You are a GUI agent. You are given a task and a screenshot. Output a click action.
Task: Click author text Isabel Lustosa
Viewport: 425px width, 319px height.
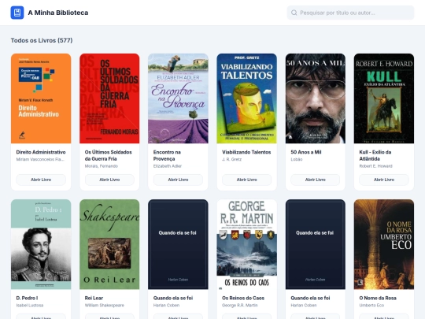pyautogui.click(x=30, y=305)
